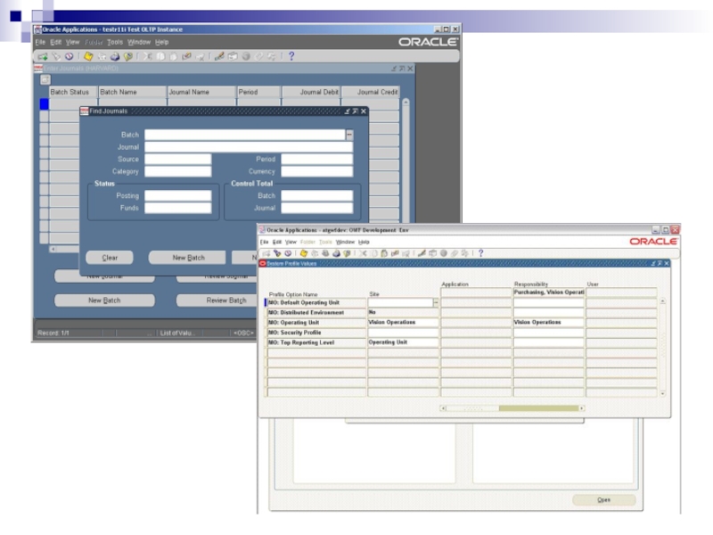Click yellow Save icon in testr11i toolbar
Viewport: 713px width, 535px height.
(88, 56)
